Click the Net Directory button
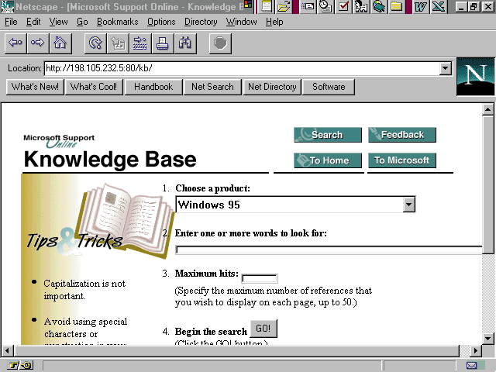The image size is (496, 372). [272, 87]
